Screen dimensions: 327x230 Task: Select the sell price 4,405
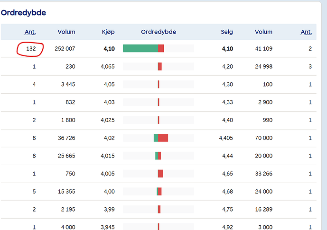click(226, 138)
